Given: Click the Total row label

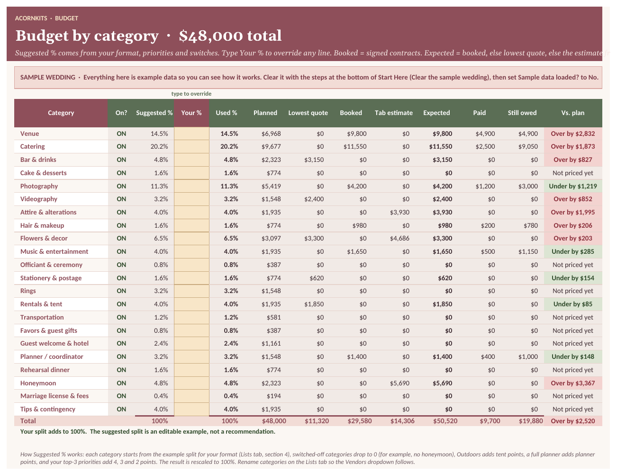Looking at the screenshot, I should pyautogui.click(x=28, y=420).
